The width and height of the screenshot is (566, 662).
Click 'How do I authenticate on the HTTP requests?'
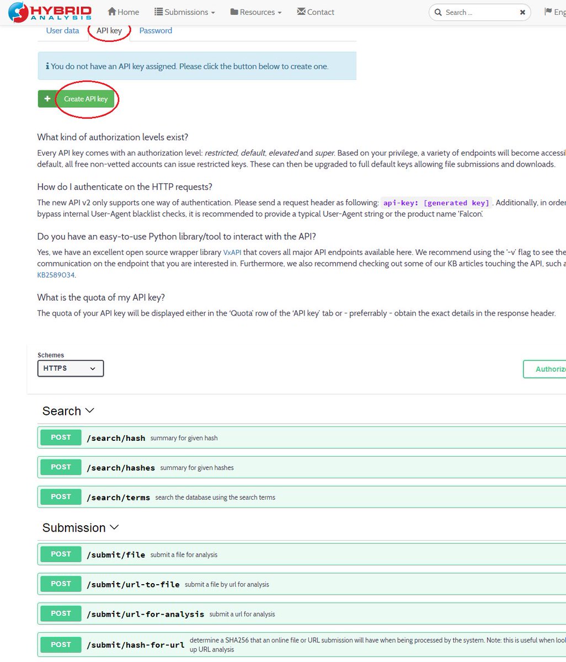125,186
